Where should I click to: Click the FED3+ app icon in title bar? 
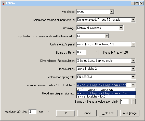pyautogui.click(x=3, y=3)
